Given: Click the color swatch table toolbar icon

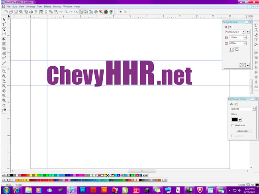Looking at the screenshot, I should click(x=106, y=12).
